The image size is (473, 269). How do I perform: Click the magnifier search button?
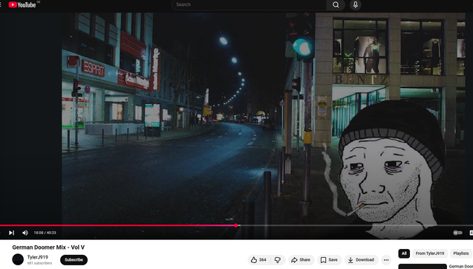pyautogui.click(x=336, y=4)
